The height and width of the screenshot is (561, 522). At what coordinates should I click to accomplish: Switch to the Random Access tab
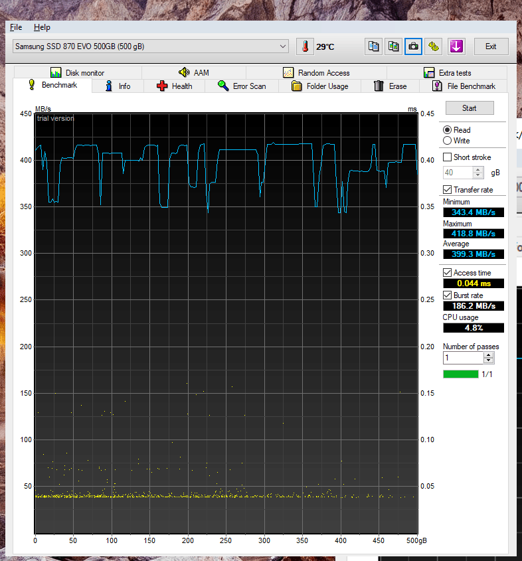316,72
